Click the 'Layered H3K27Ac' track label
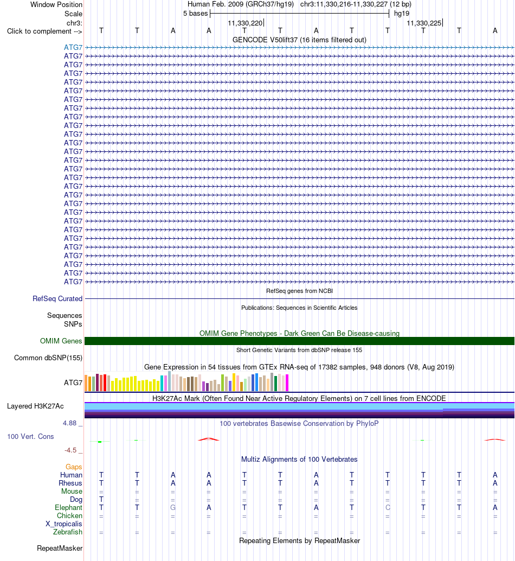Screen dimensions: 515x561 click(x=35, y=406)
